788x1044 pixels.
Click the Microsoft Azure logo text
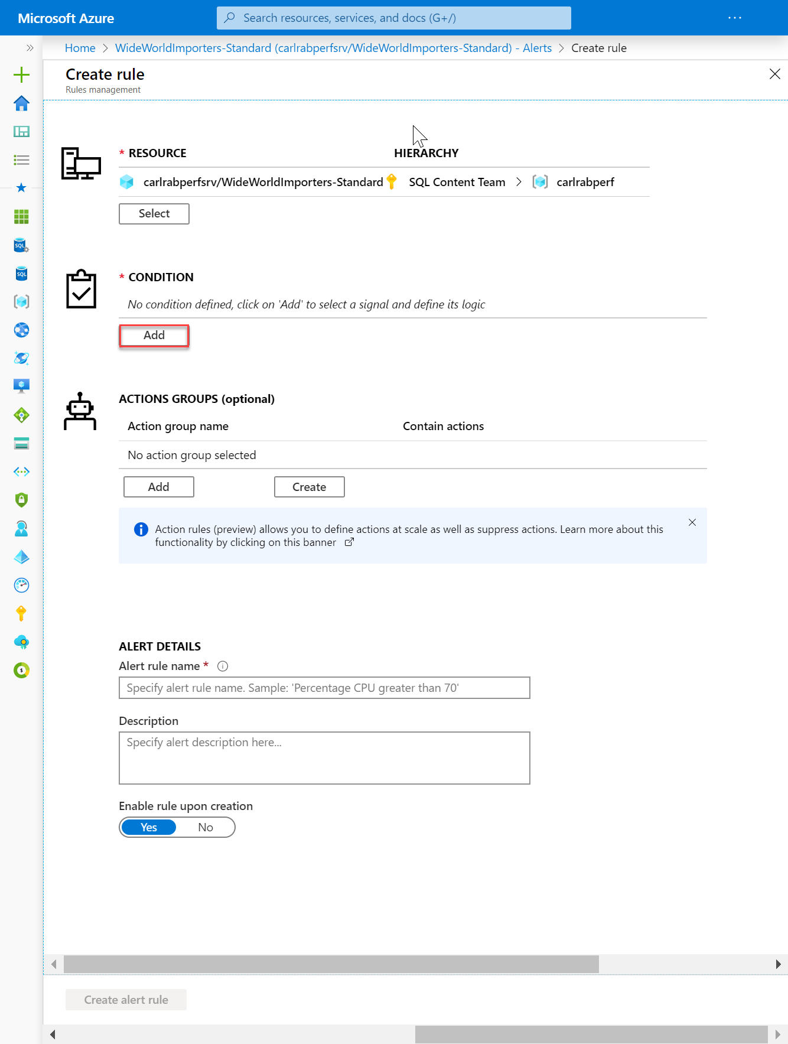pyautogui.click(x=66, y=18)
